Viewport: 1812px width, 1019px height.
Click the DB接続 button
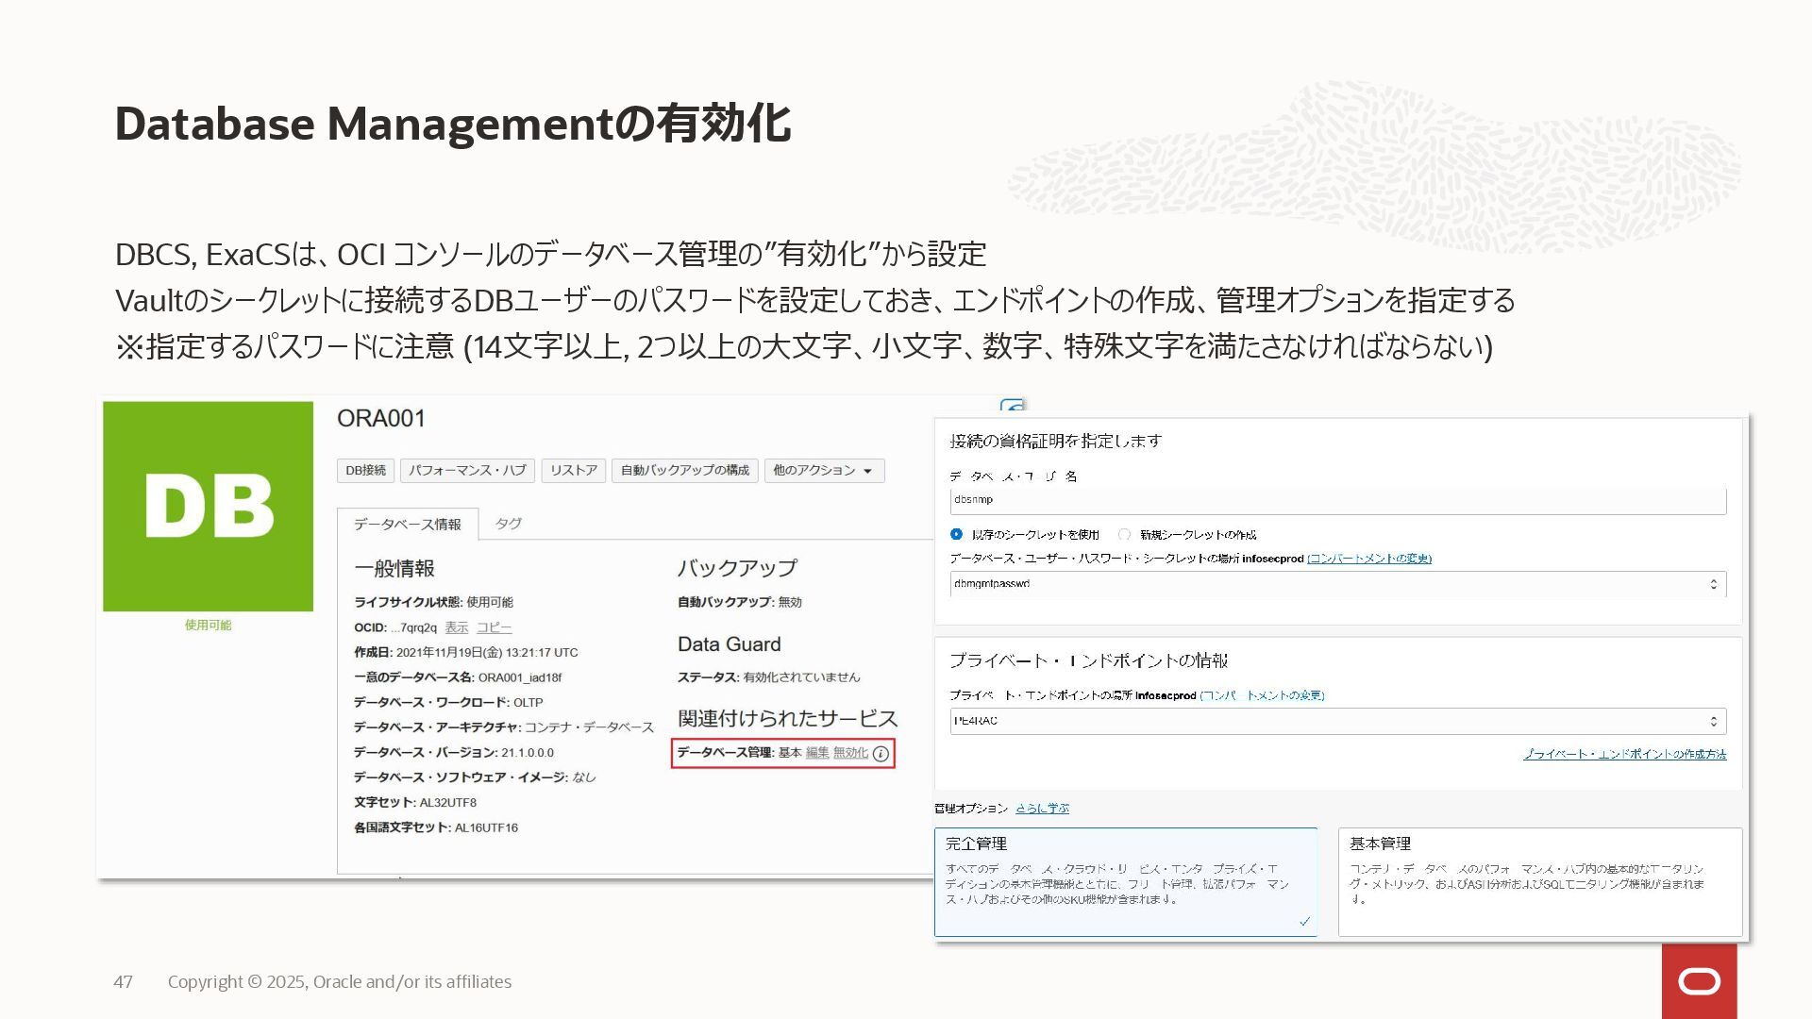pos(365,470)
